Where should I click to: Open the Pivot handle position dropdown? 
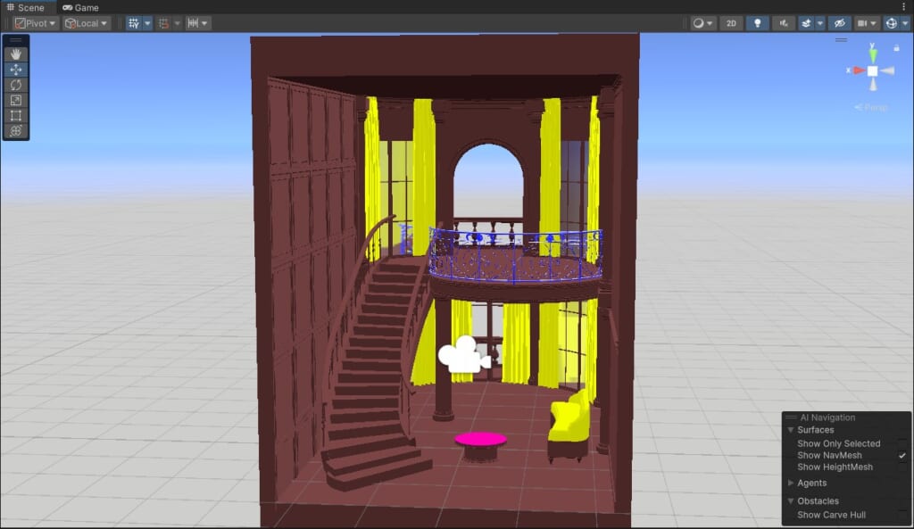[x=35, y=23]
